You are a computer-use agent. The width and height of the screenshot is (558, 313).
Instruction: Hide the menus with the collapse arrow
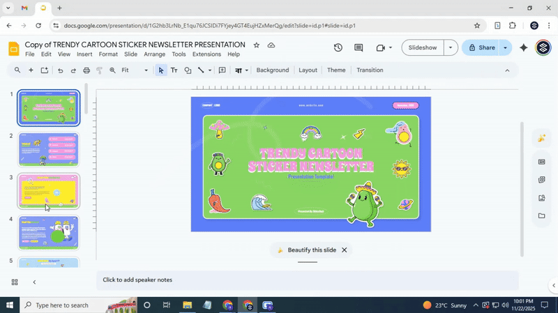[507, 70]
